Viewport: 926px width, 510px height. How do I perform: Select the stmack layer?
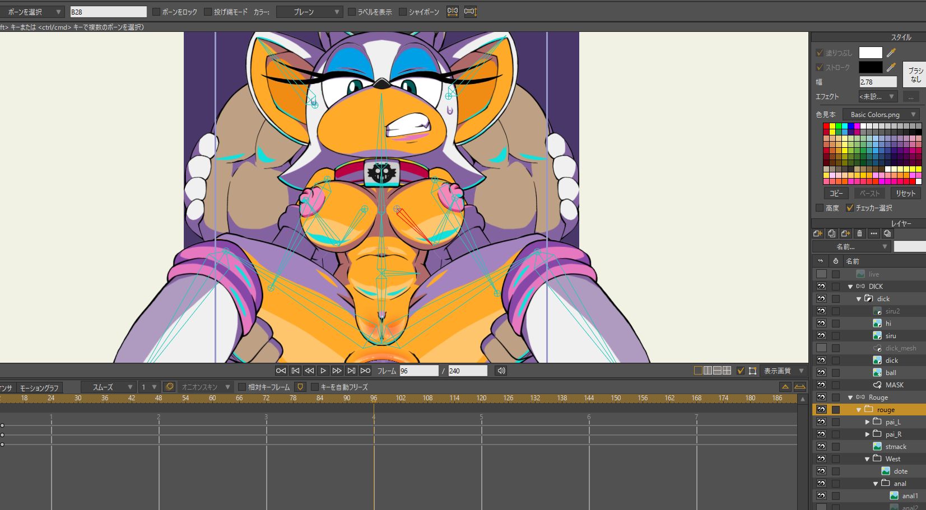(895, 447)
